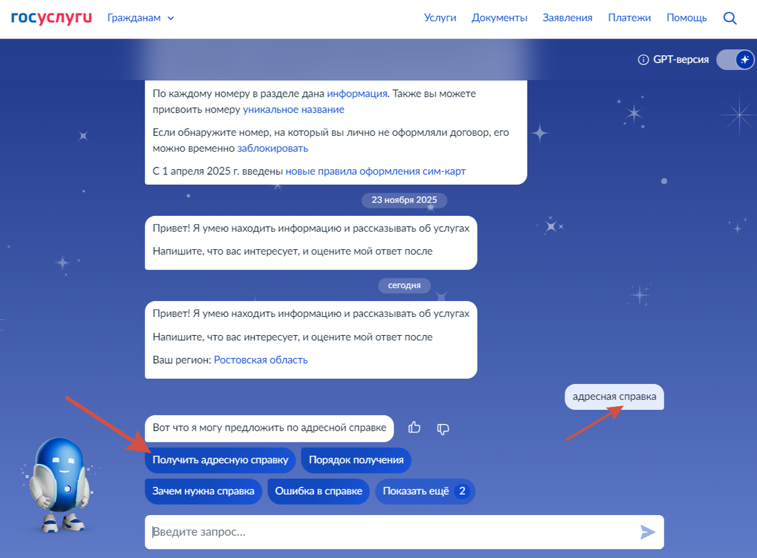Click Зачем нужна справка button

pos(203,491)
